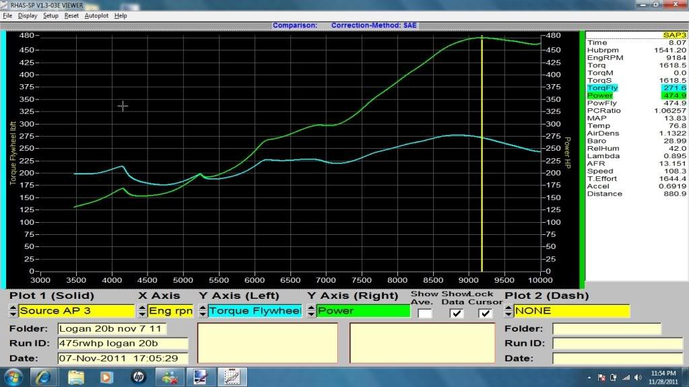Open the Windows Start menu orb

(x=13, y=378)
